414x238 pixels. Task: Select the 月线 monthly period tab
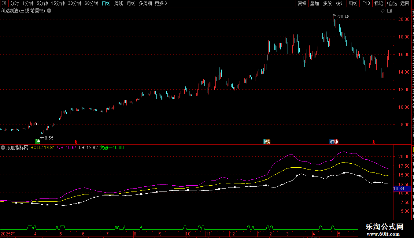[x=131, y=3]
